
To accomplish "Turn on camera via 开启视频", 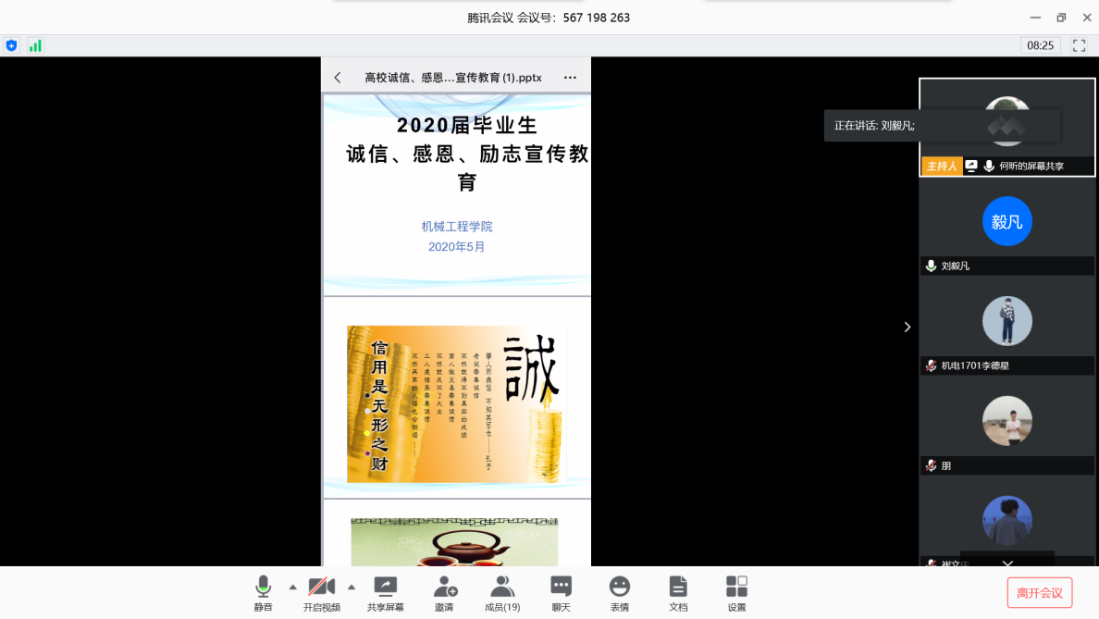I will click(x=321, y=592).
